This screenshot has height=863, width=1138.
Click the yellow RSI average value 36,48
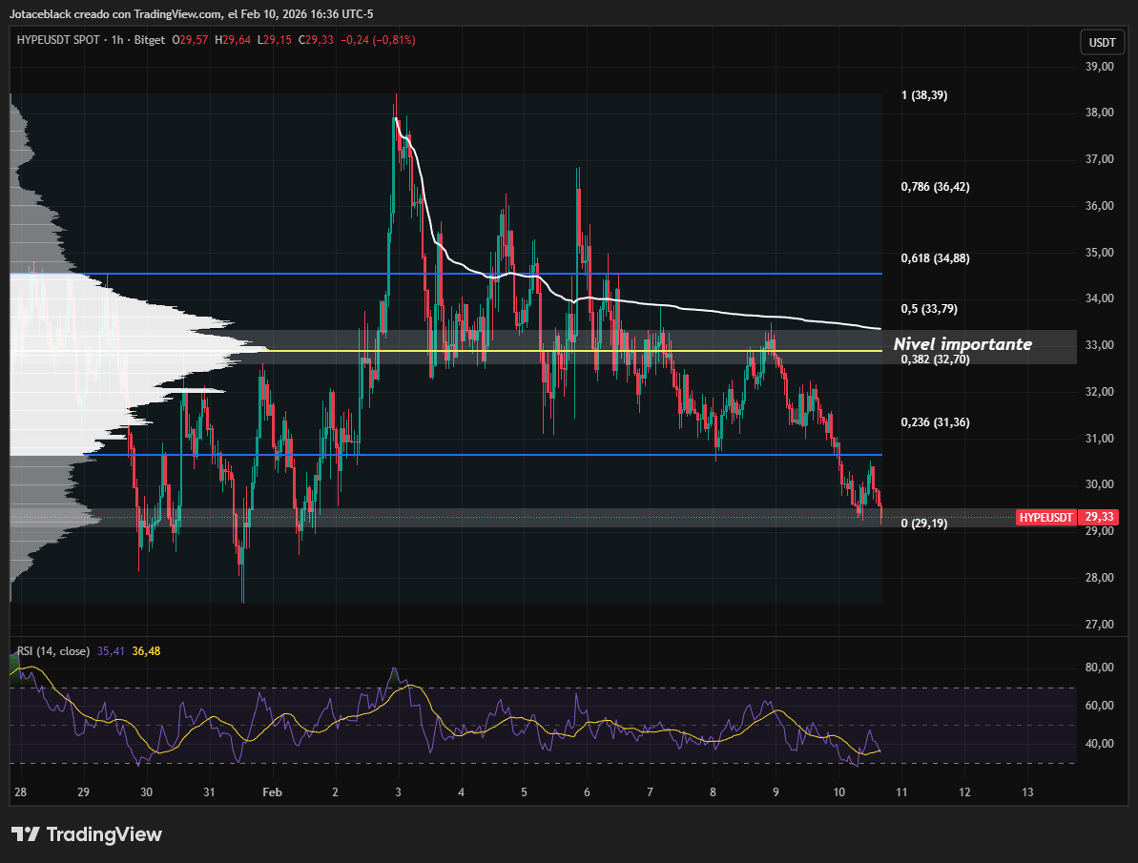click(x=146, y=651)
